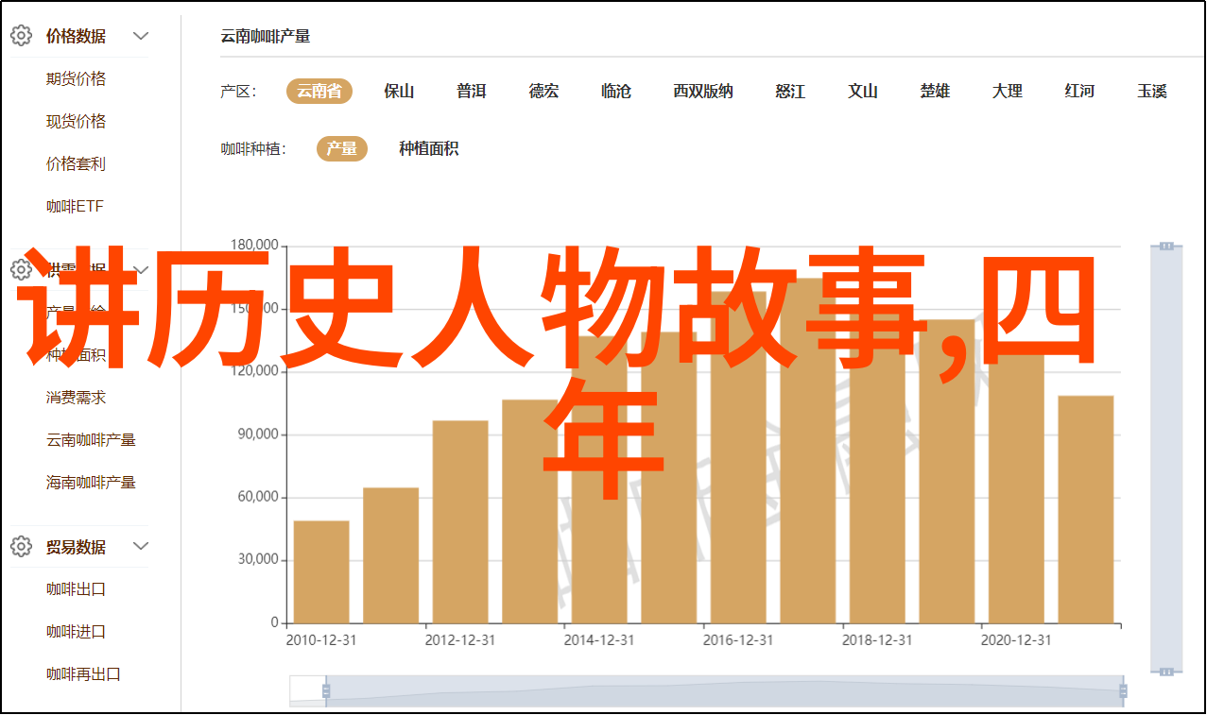Open 期货价格 in the sidebar

76,78
